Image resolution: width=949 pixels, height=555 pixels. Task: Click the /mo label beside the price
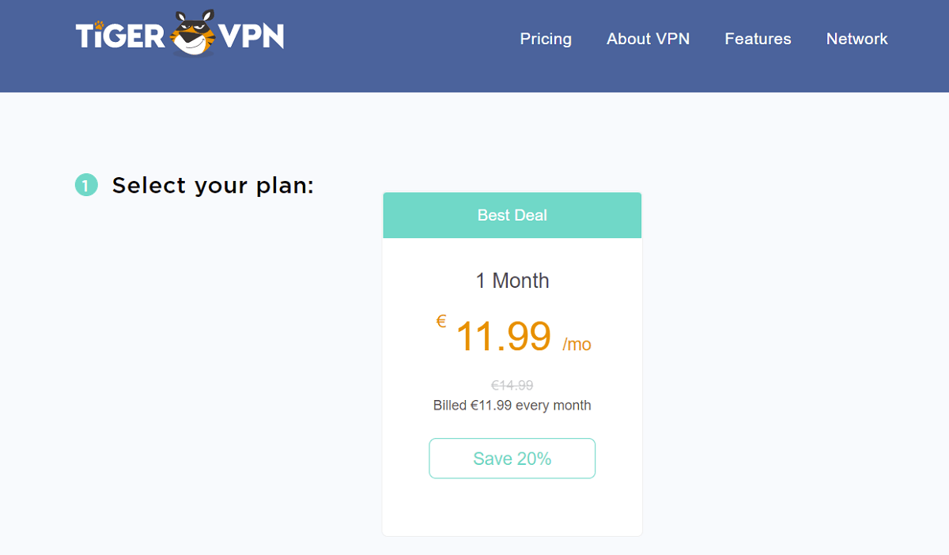coord(577,344)
